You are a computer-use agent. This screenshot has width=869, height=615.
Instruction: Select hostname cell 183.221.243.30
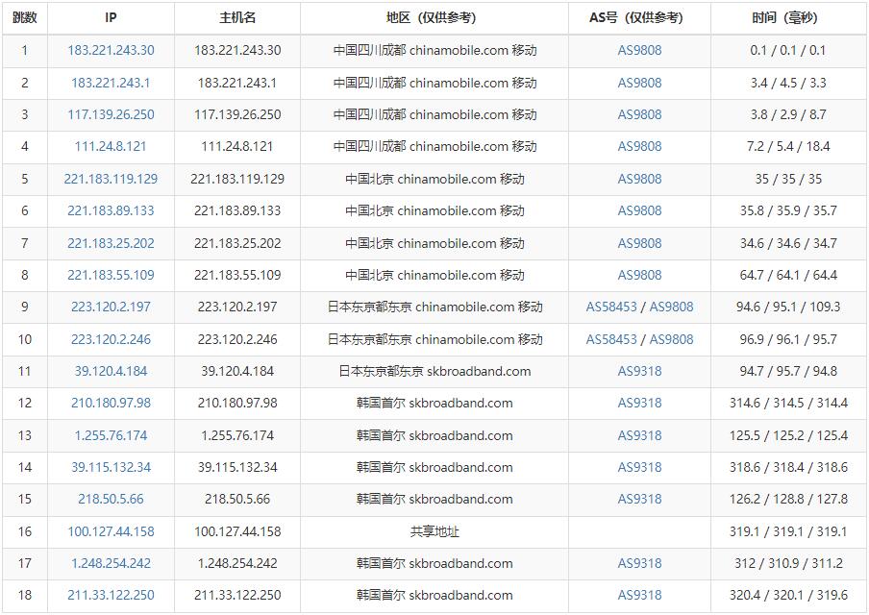[237, 50]
